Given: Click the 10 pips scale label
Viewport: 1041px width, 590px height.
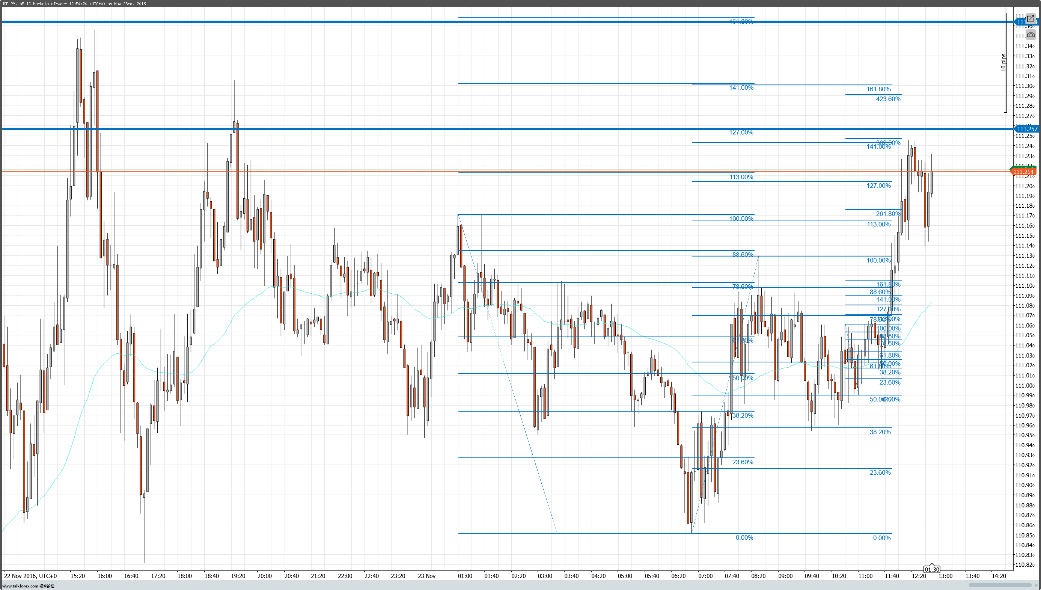Looking at the screenshot, I should click(x=1003, y=63).
